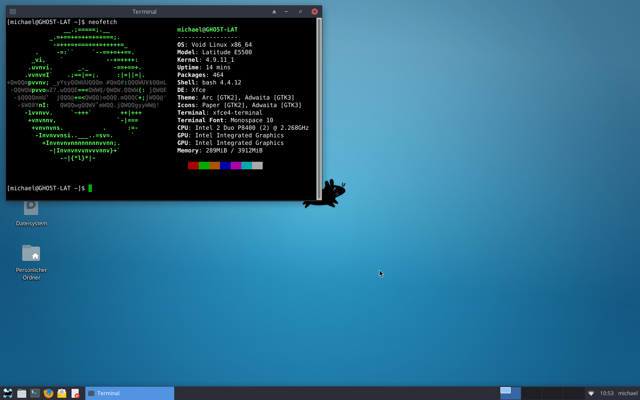Select the Terminal task button in the taskbar
640x400 pixels.
[130, 393]
